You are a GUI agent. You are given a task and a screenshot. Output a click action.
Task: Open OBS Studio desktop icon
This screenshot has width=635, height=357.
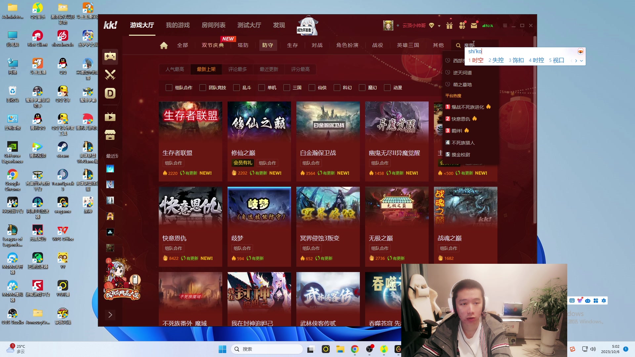pos(13,316)
